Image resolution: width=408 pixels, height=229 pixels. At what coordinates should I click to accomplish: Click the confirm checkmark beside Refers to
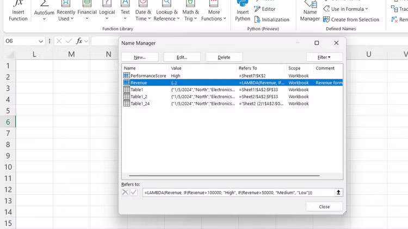click(134, 193)
